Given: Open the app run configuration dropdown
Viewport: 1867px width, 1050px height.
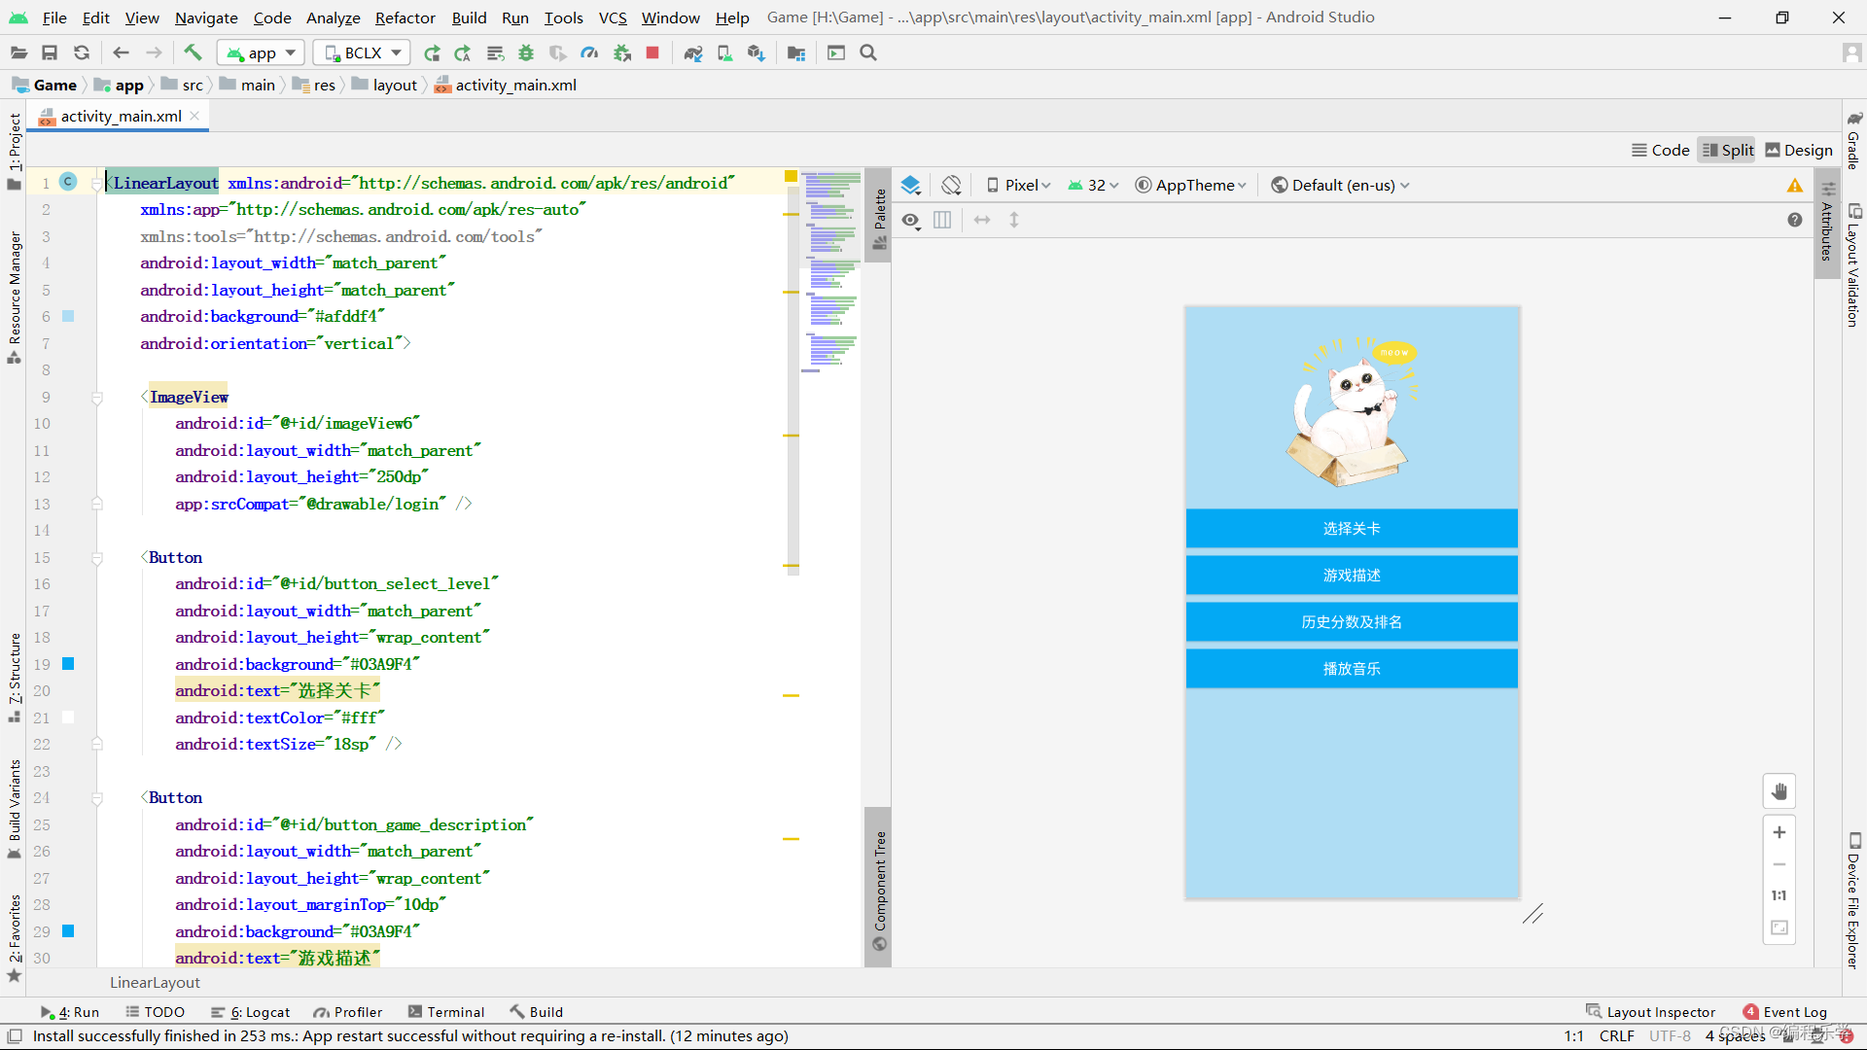Looking at the screenshot, I should pos(261,52).
